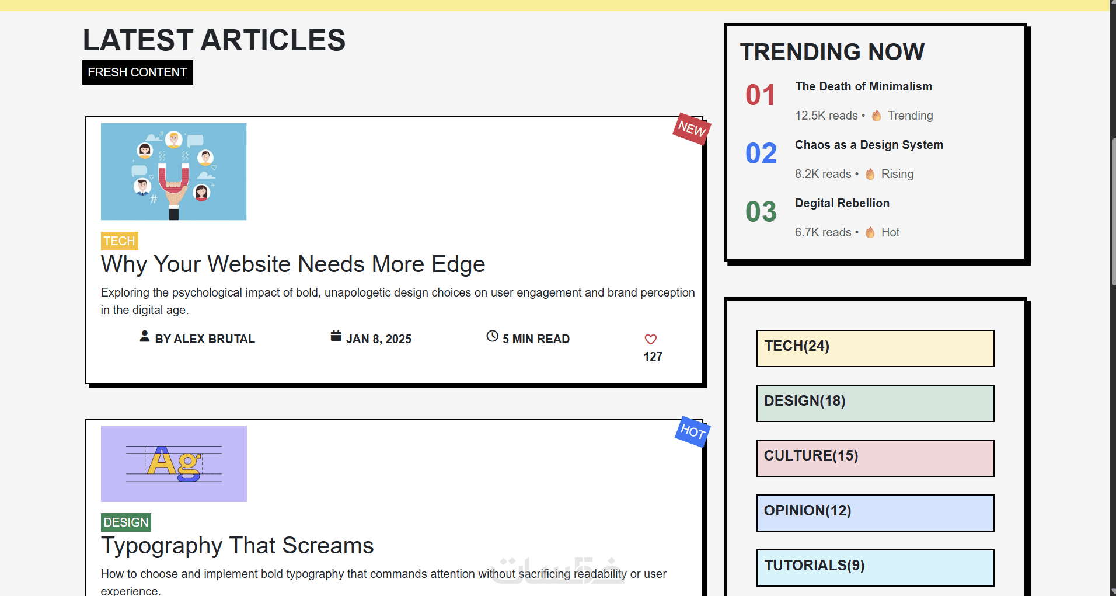Click the '8.2K reads' stat

pos(822,174)
